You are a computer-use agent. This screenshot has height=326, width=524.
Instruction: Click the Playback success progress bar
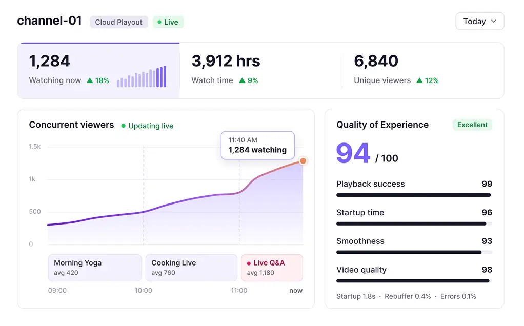click(x=414, y=195)
